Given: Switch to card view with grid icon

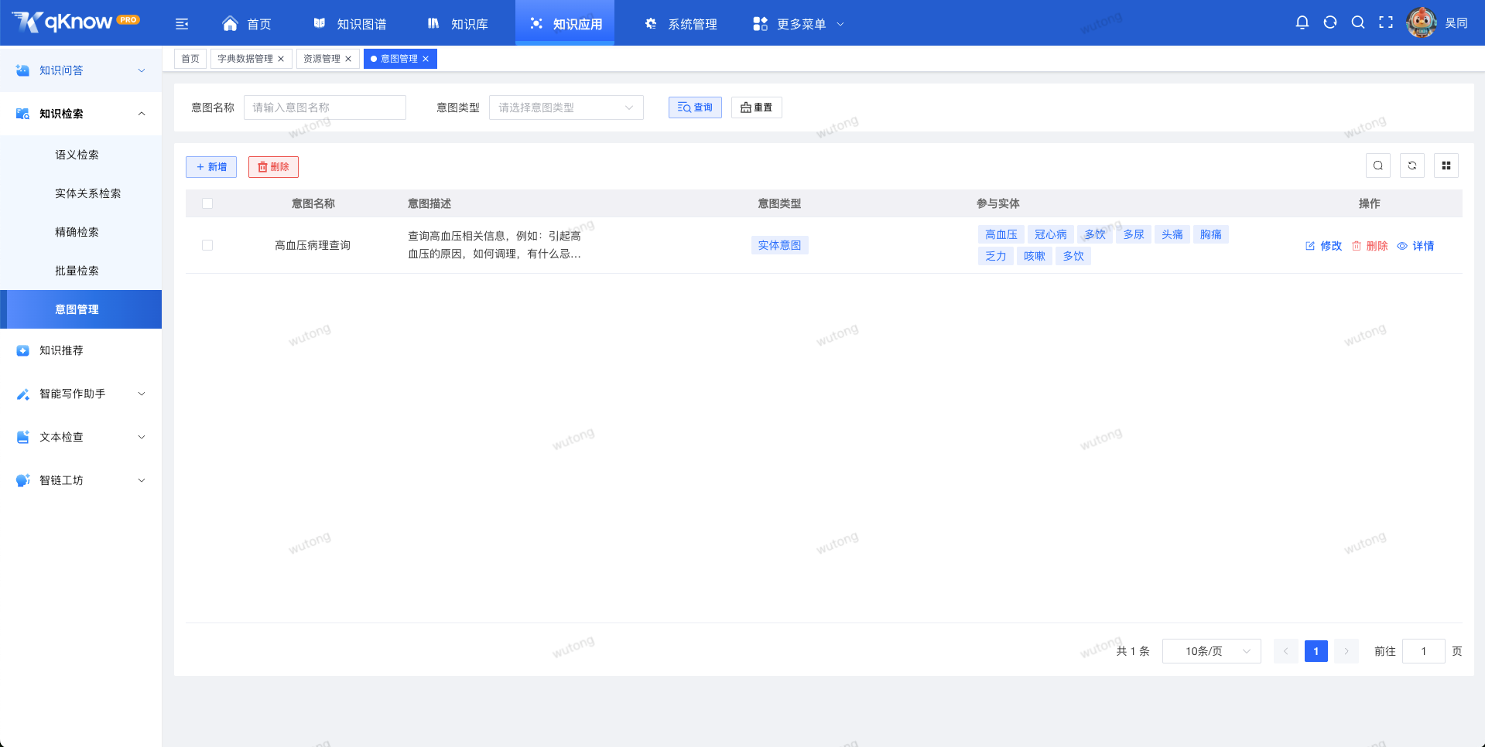Looking at the screenshot, I should (1446, 165).
